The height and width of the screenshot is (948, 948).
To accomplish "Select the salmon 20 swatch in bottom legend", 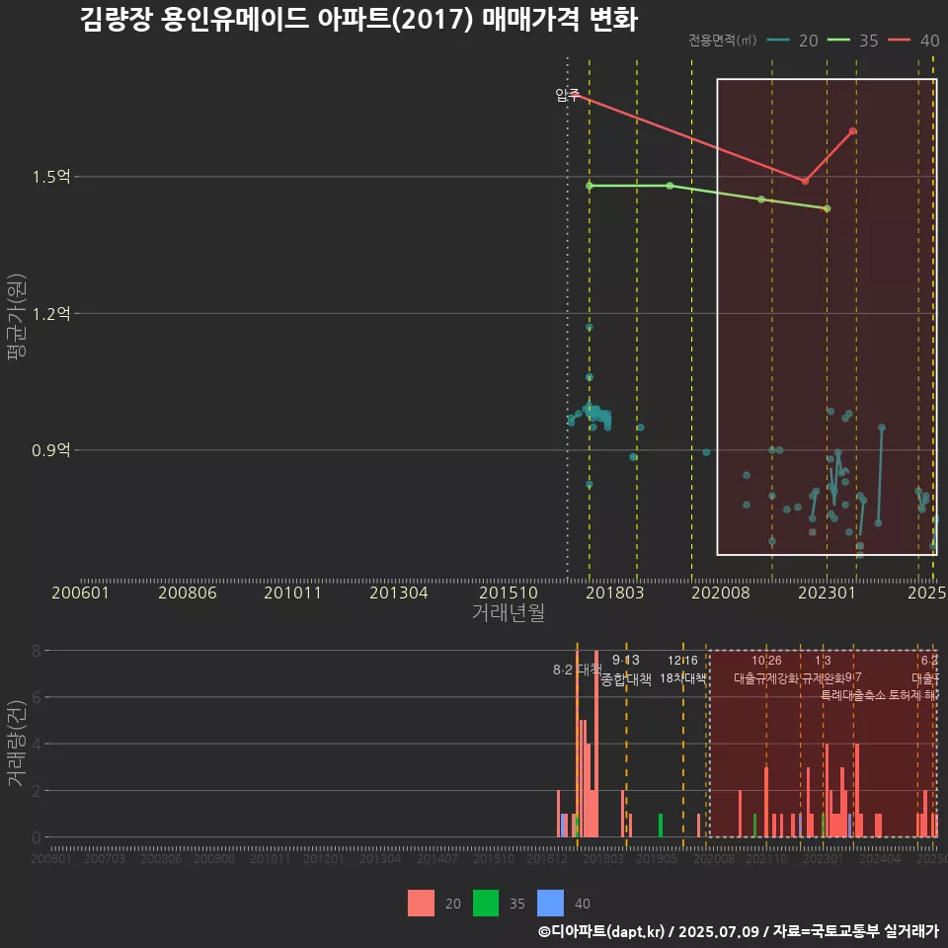I will (421, 904).
